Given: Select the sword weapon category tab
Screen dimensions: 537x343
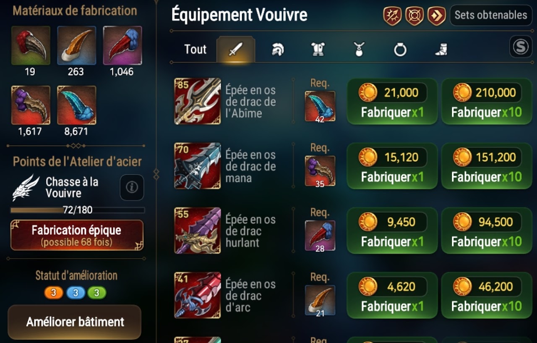Looking at the screenshot, I should (235, 50).
